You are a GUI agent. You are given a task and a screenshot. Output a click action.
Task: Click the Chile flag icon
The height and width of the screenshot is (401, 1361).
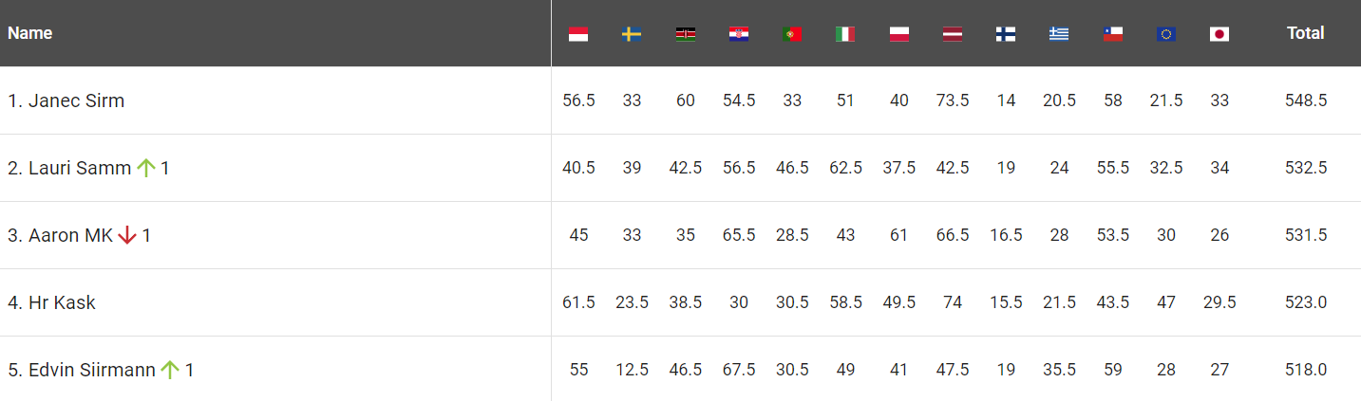(x=1112, y=34)
